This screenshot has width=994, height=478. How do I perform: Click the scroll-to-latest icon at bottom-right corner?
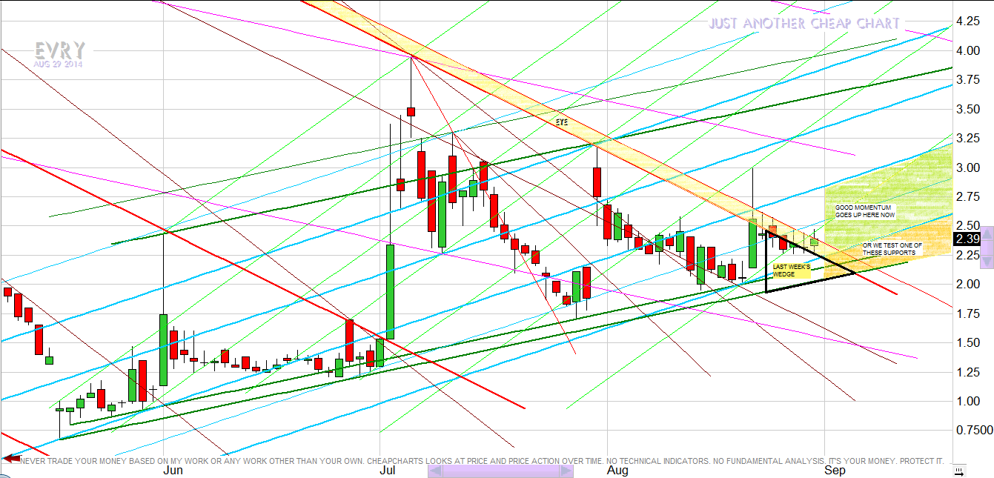(959, 471)
